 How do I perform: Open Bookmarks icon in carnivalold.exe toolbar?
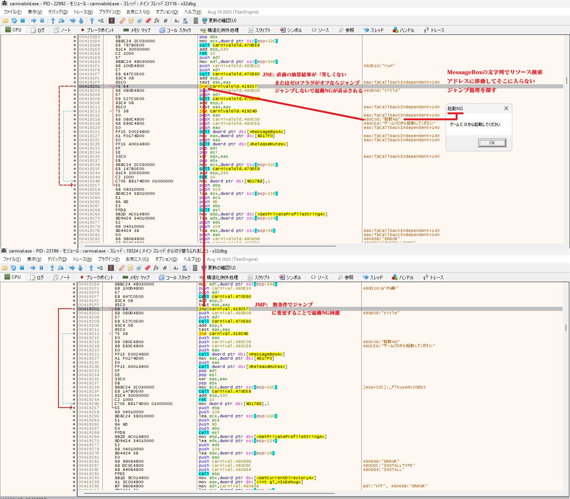(x=148, y=21)
